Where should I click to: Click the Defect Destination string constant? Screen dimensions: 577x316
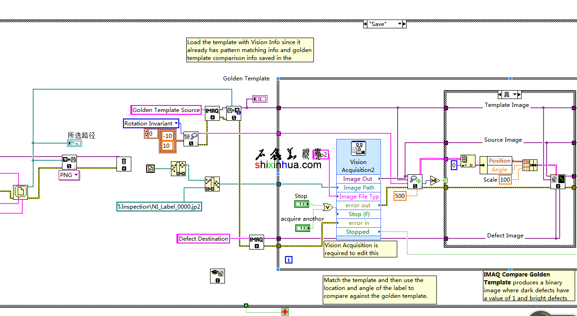(204, 239)
